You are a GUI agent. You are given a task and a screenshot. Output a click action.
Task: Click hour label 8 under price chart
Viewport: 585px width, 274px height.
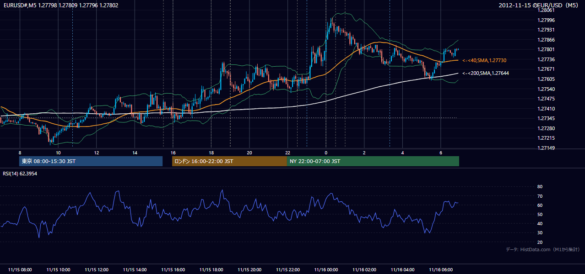pyautogui.click(x=20, y=153)
